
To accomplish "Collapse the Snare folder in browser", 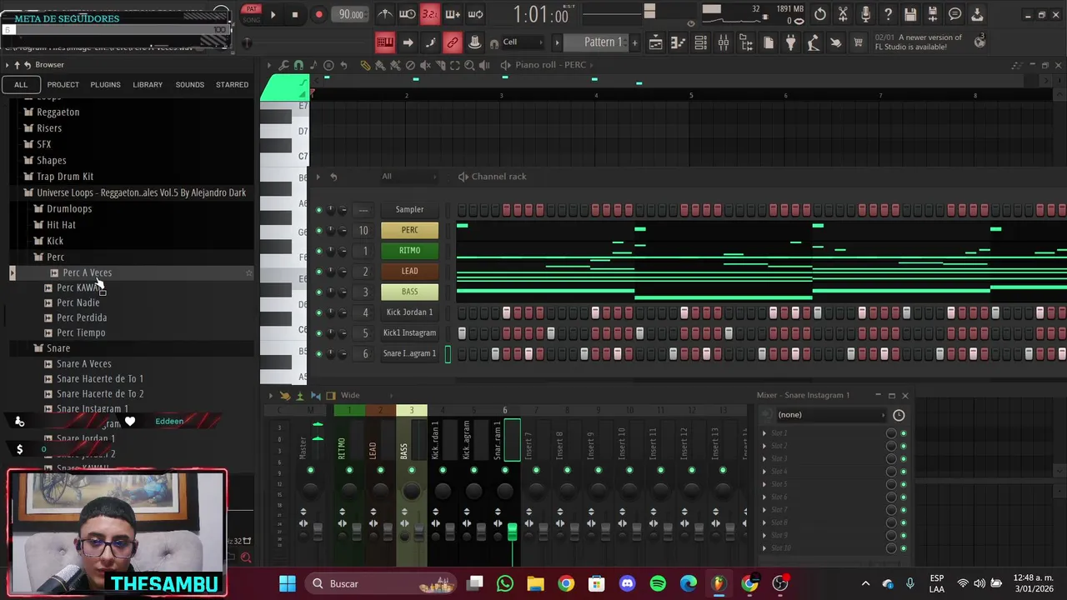I will click(x=52, y=347).
